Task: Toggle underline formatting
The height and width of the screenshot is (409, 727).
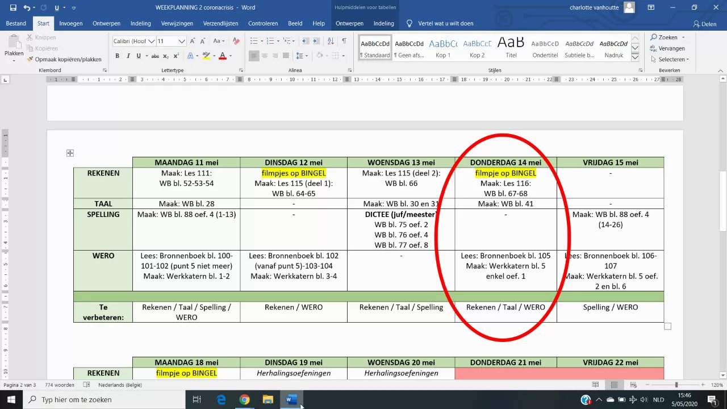Action: 138,56
